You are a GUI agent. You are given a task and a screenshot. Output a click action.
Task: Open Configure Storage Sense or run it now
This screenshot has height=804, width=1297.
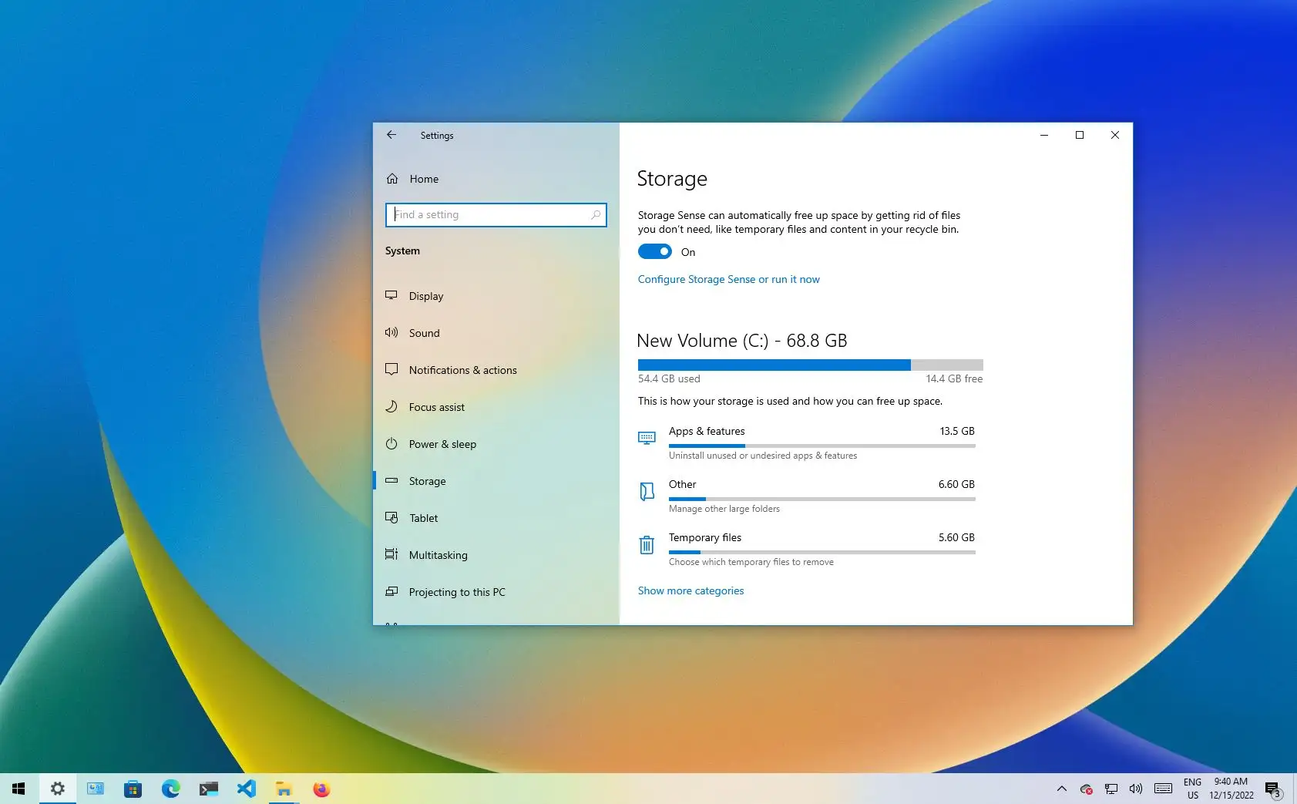(x=727, y=279)
